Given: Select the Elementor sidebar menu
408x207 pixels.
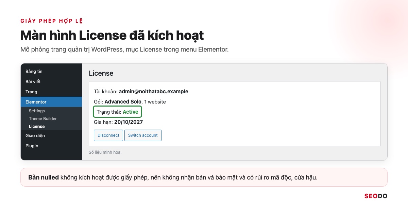Looking at the screenshot, I should pos(51,102).
